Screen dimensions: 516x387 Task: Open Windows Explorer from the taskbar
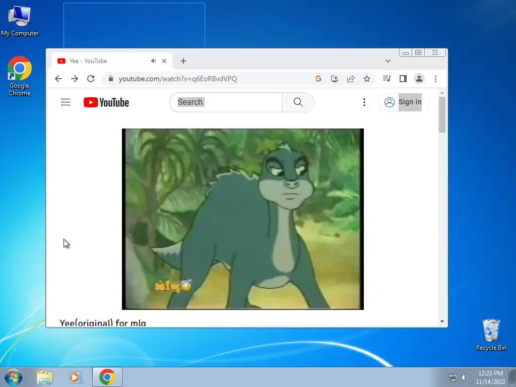(45, 377)
